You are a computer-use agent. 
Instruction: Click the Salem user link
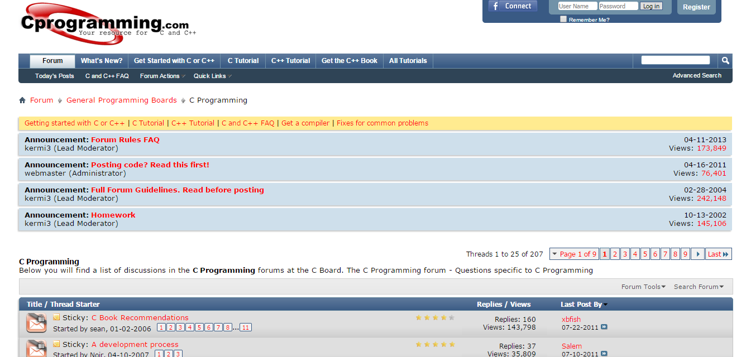(x=572, y=346)
